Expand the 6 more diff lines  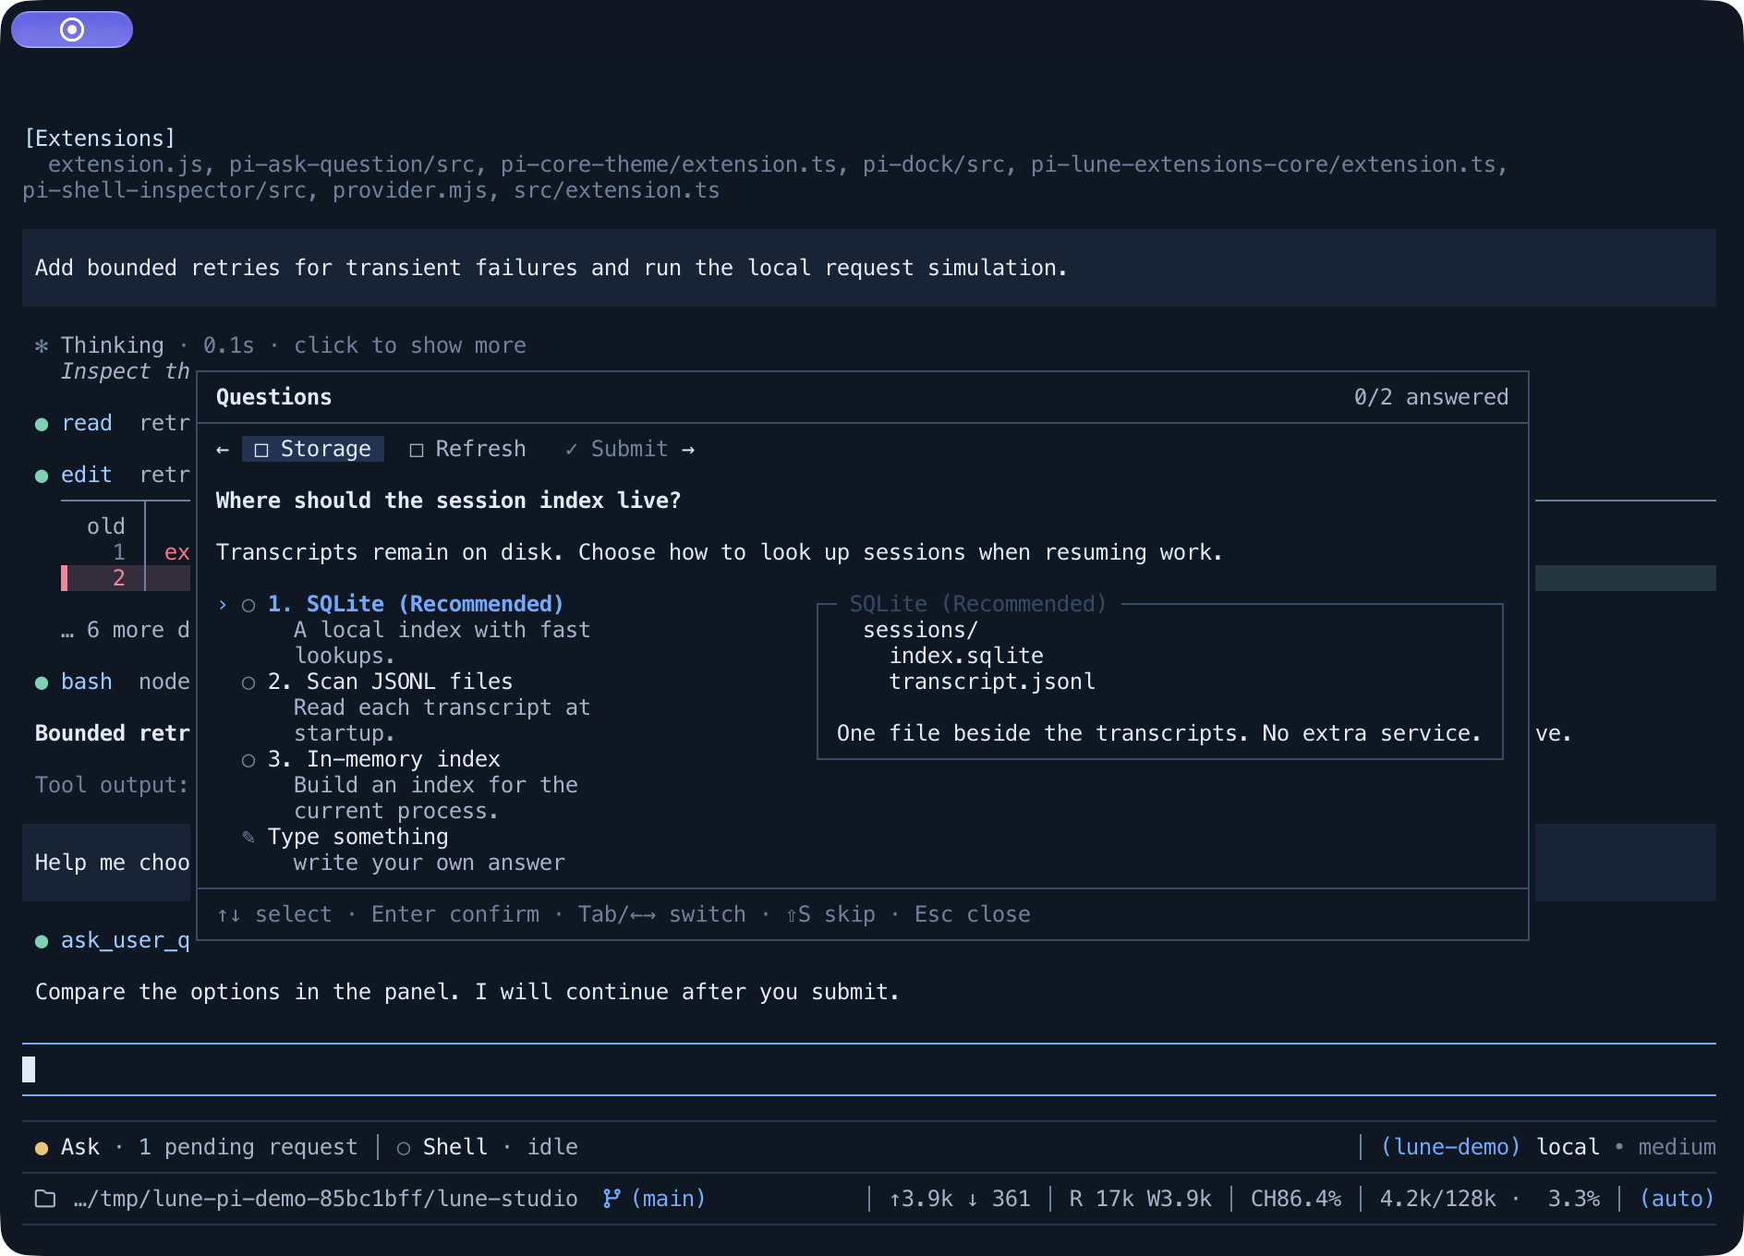tap(126, 630)
